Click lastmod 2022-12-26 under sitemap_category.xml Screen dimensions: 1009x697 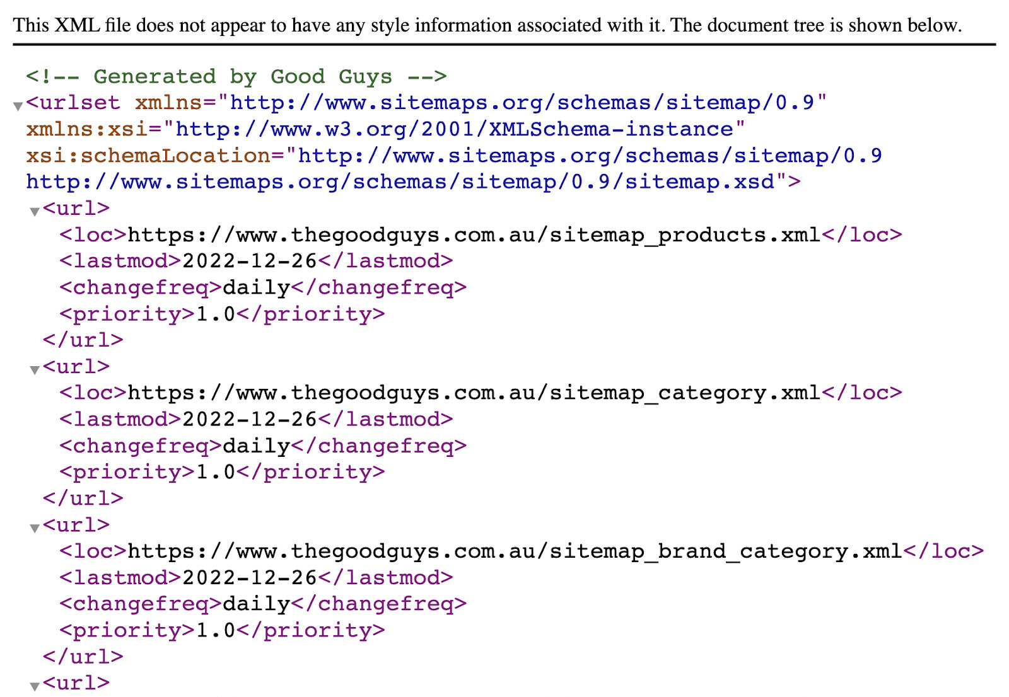pos(256,420)
